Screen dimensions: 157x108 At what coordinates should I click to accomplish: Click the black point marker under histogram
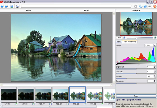coord(117,64)
